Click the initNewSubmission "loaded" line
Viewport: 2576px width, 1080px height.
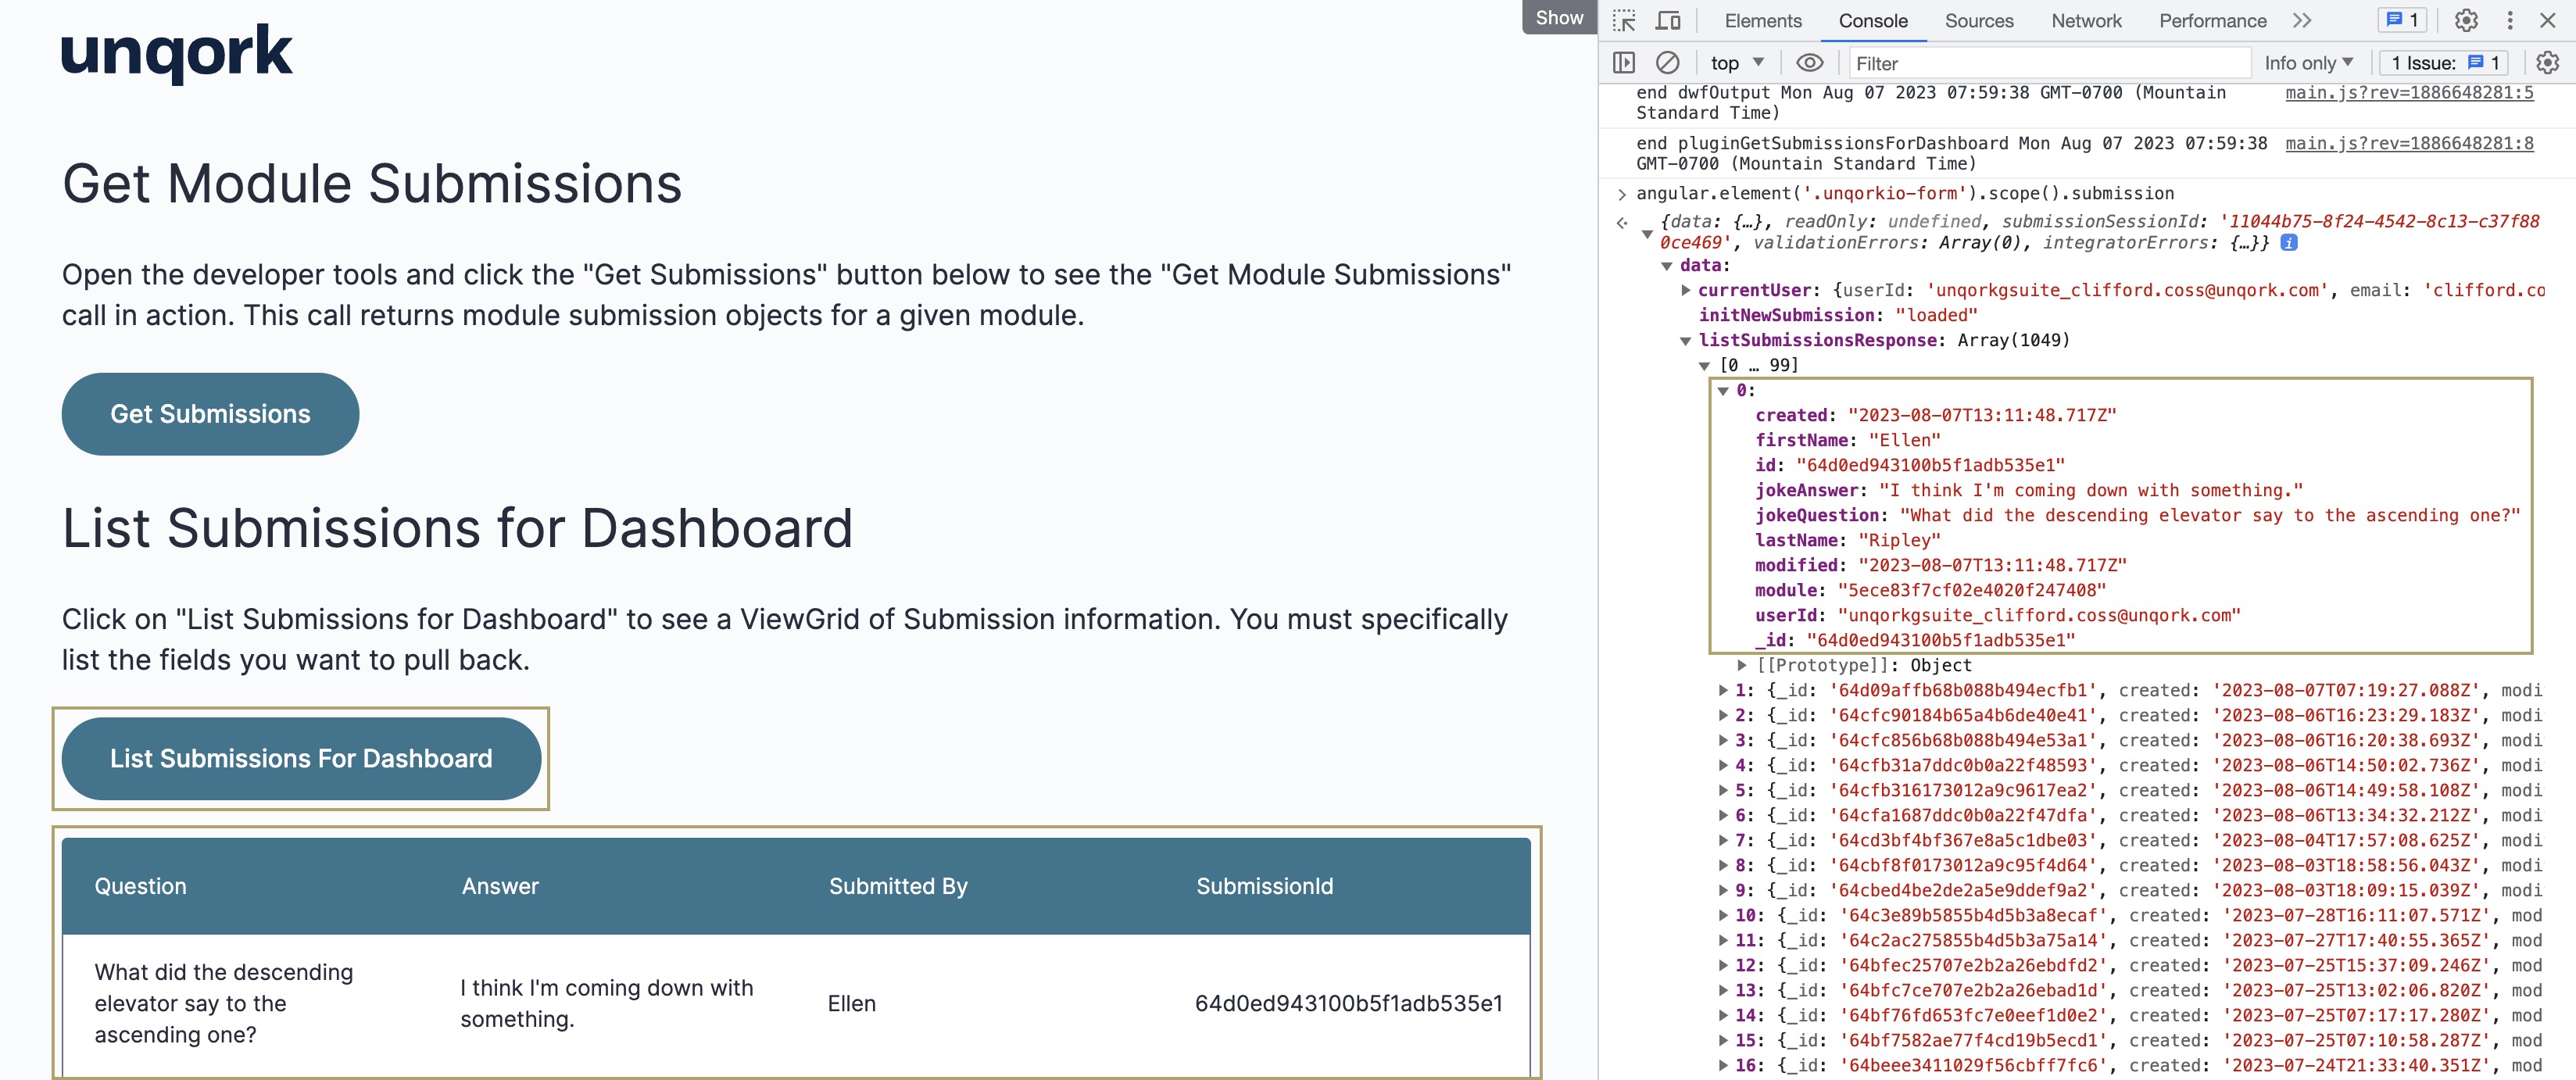pyautogui.click(x=1837, y=315)
